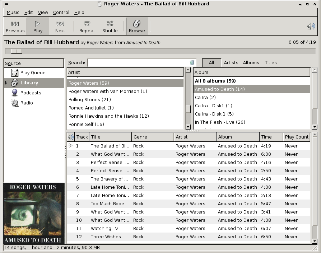
Task: Expand the Library tree arrow
Action: click(x=6, y=83)
